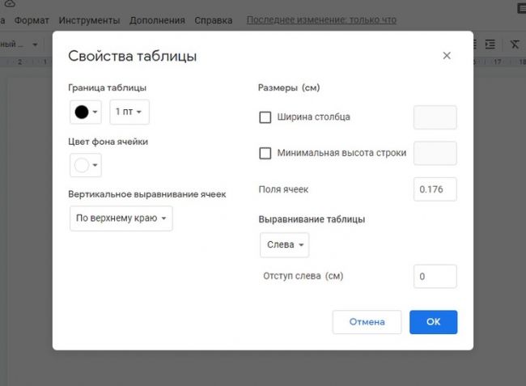Screen dimensions: 526x386
Task: Expand the По верхнему краю alignment dropdown
Action: click(x=121, y=218)
